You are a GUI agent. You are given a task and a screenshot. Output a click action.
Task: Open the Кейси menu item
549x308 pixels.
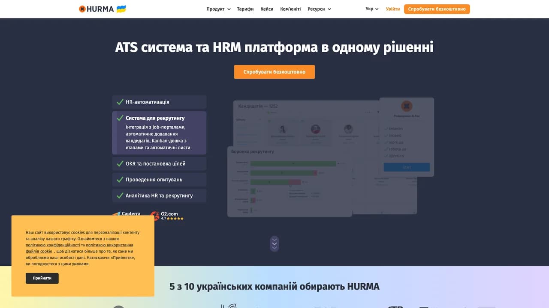point(267,9)
